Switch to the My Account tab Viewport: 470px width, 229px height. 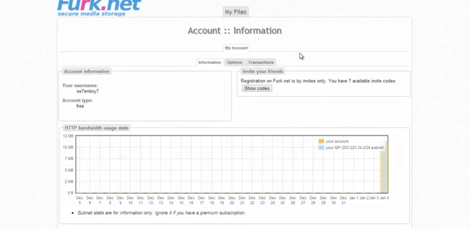(x=236, y=48)
